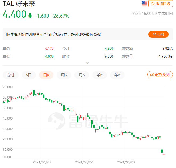
Task: Click the 最高 value 6.170
Action: 49,48
